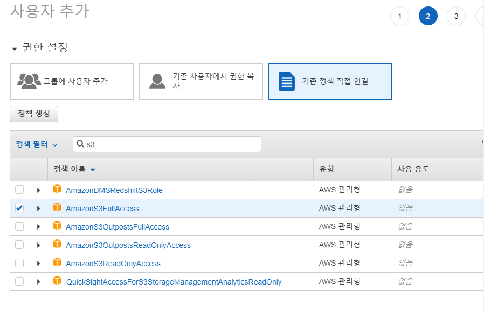Click the cube icon next to AmazonS3ReadOnlyAccess
The image size is (484, 312).
57,263
